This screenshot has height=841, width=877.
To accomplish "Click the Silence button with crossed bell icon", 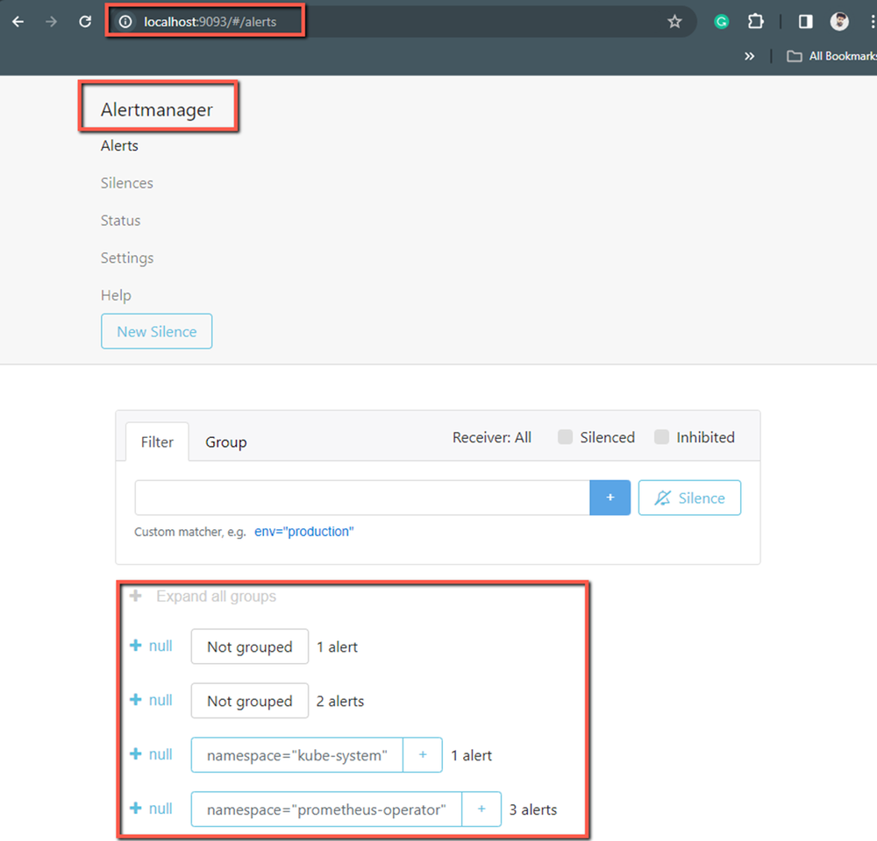I will tap(689, 497).
